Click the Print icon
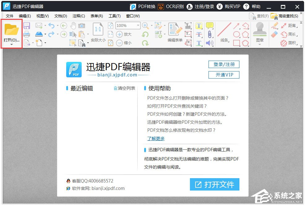The height and width of the screenshot is (206, 305). point(26,34)
